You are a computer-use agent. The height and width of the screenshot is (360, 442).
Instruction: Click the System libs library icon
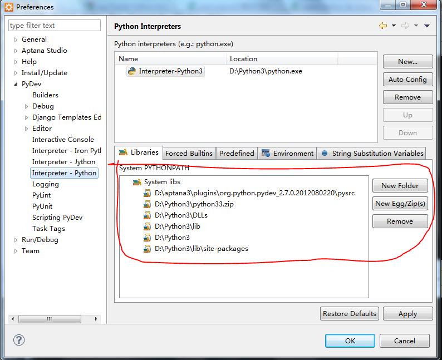point(137,183)
